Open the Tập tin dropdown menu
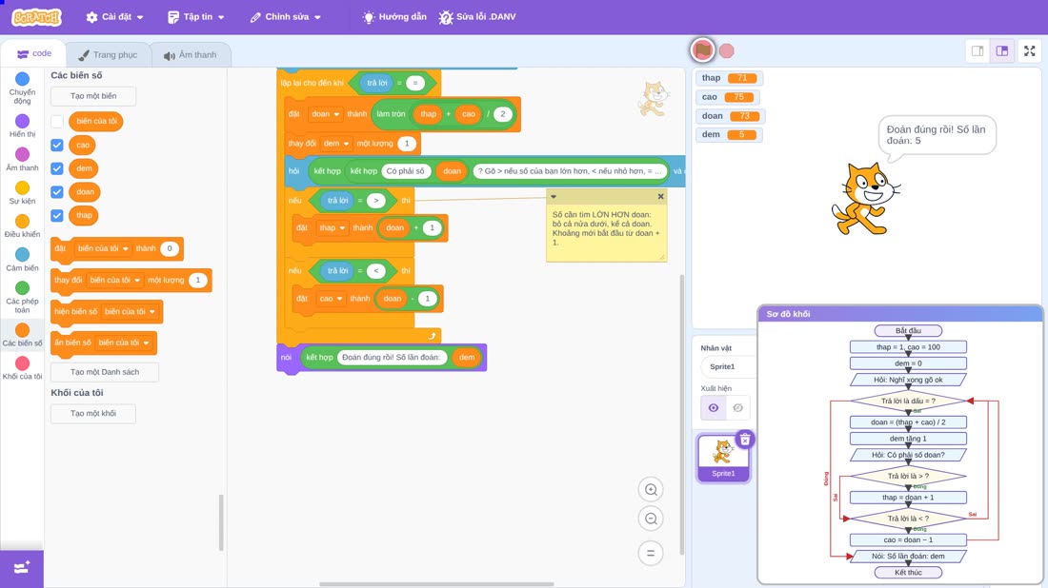Viewport: 1048px width, 588px height. click(196, 17)
